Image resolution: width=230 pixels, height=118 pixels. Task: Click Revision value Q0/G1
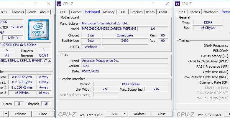coord(44,56)
